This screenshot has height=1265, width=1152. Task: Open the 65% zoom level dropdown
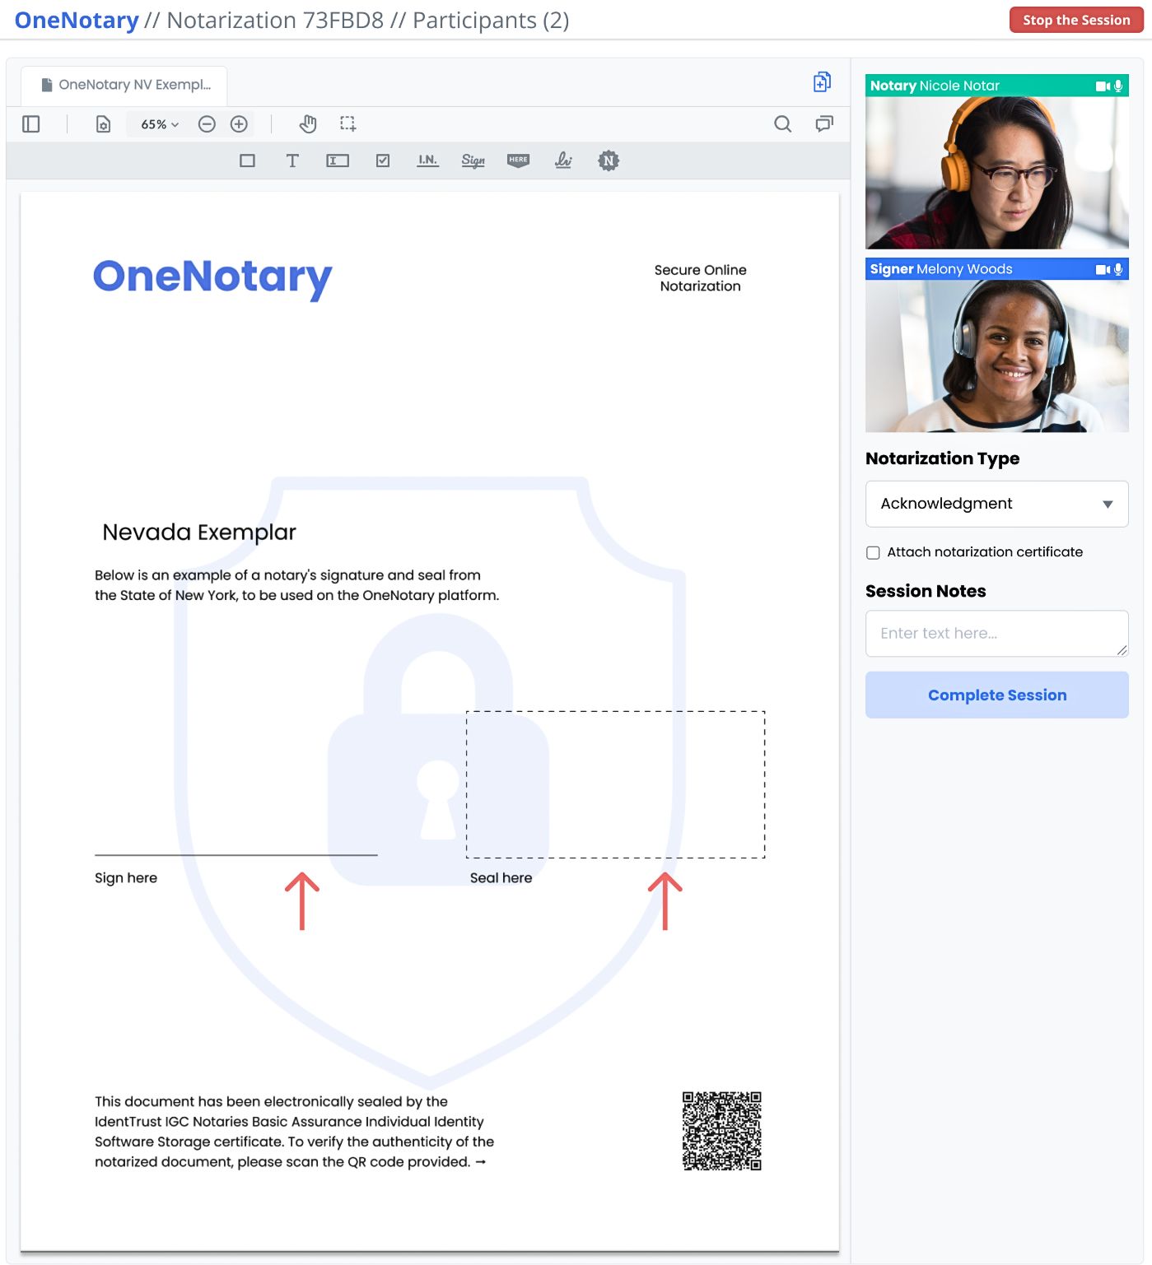(160, 124)
